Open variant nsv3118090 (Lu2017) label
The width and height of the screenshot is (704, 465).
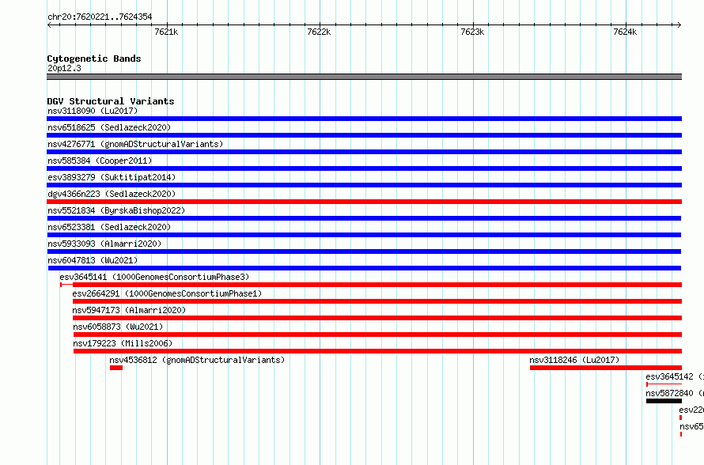[93, 111]
